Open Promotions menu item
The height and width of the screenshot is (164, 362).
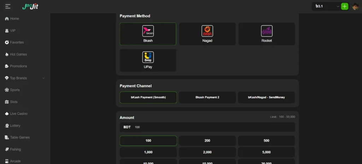[x=18, y=66]
